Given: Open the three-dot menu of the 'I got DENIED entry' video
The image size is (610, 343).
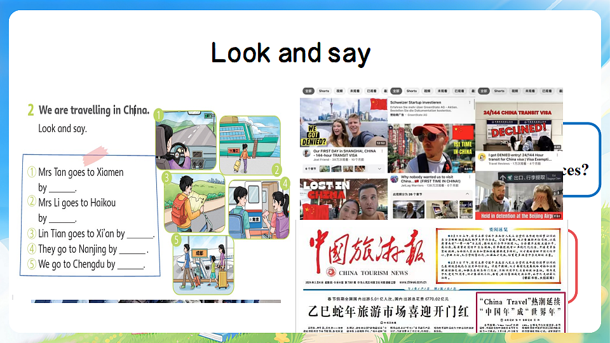Looking at the screenshot, I should point(557,155).
